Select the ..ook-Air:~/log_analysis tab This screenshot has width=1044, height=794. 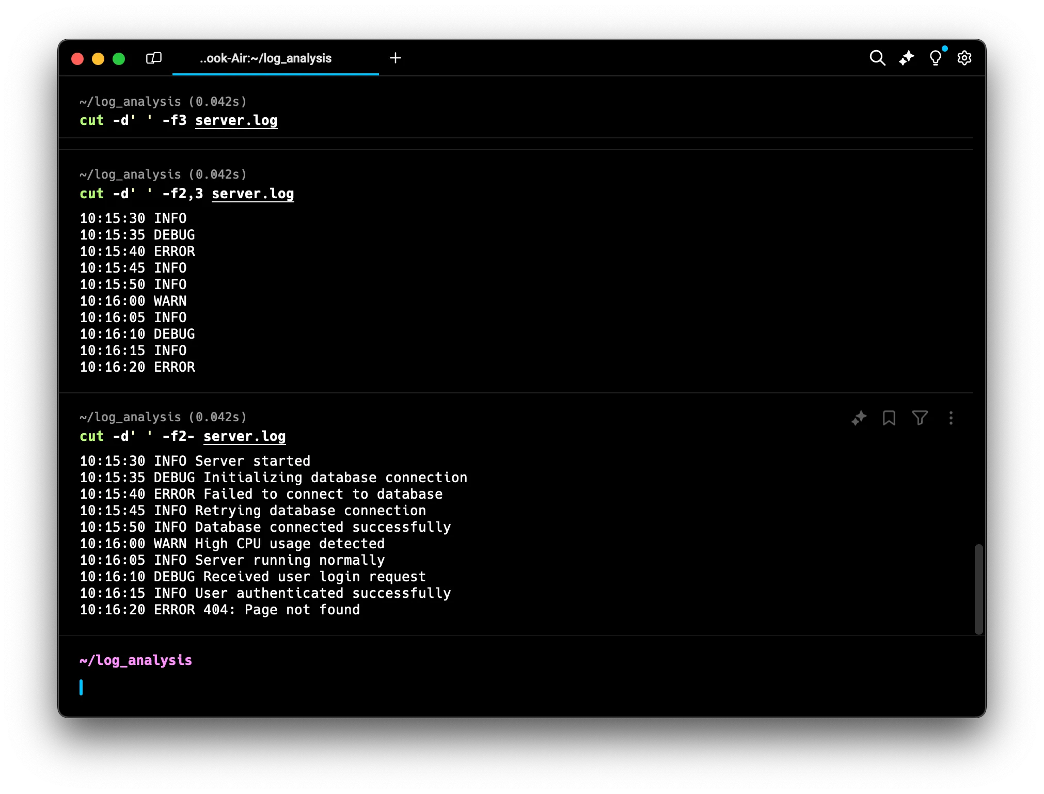(266, 58)
